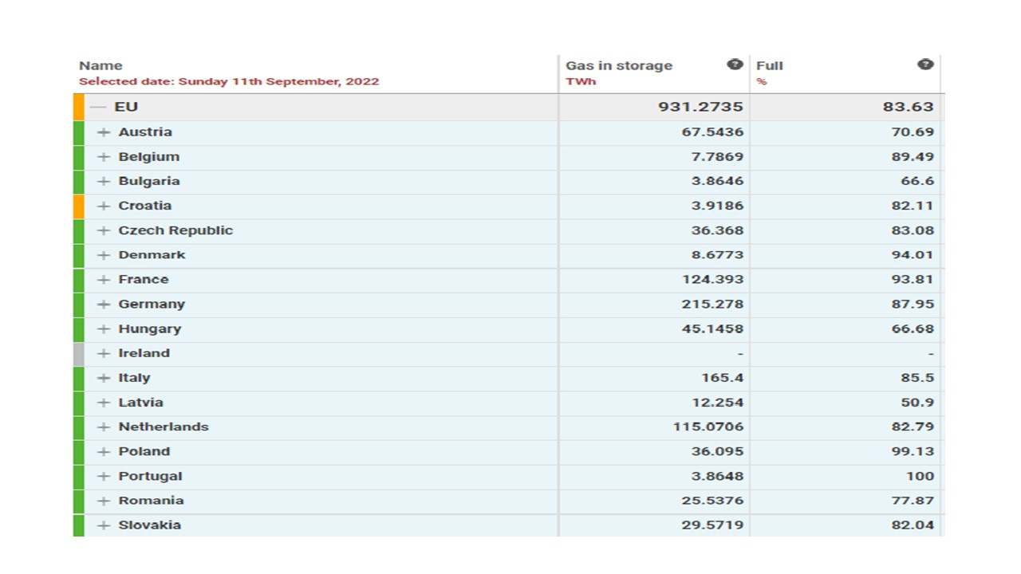Expand the France row
1021x574 pixels.
(x=103, y=280)
